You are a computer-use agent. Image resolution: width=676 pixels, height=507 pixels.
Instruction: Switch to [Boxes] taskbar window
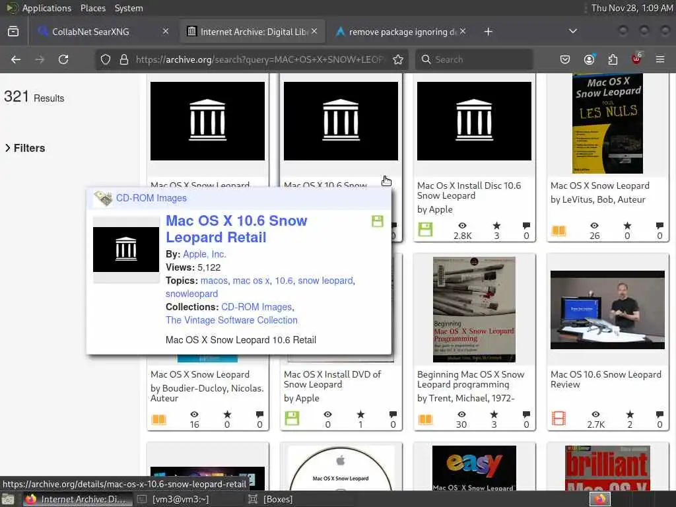pos(271,499)
